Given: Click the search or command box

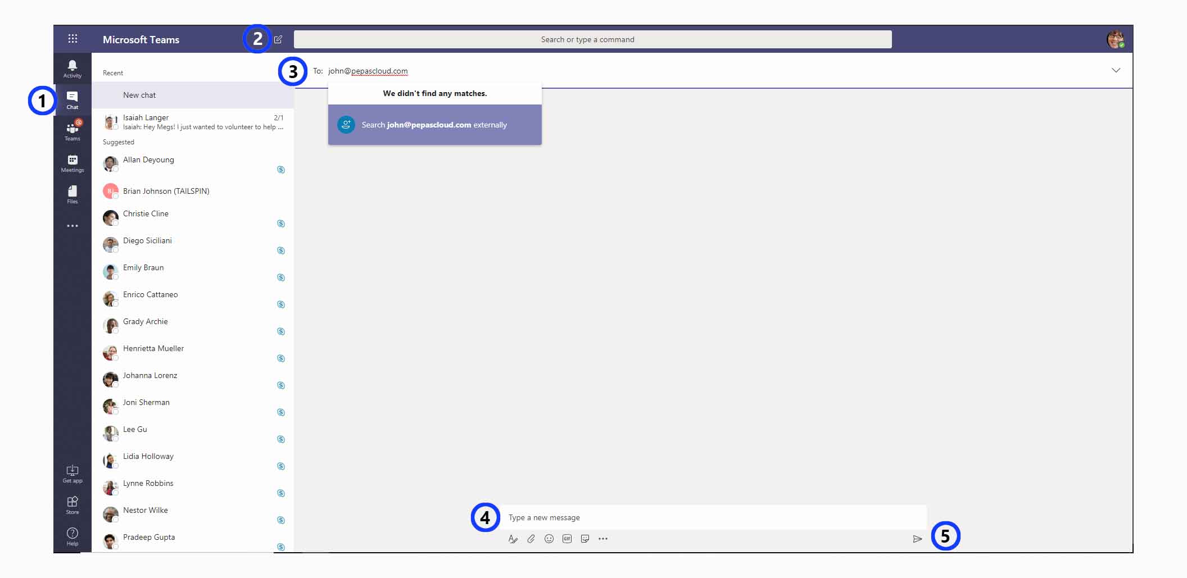Looking at the screenshot, I should click(592, 39).
